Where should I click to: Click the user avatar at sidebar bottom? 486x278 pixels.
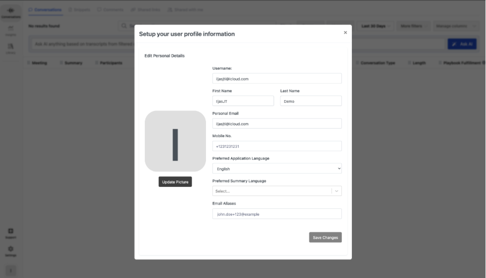pyautogui.click(x=11, y=271)
